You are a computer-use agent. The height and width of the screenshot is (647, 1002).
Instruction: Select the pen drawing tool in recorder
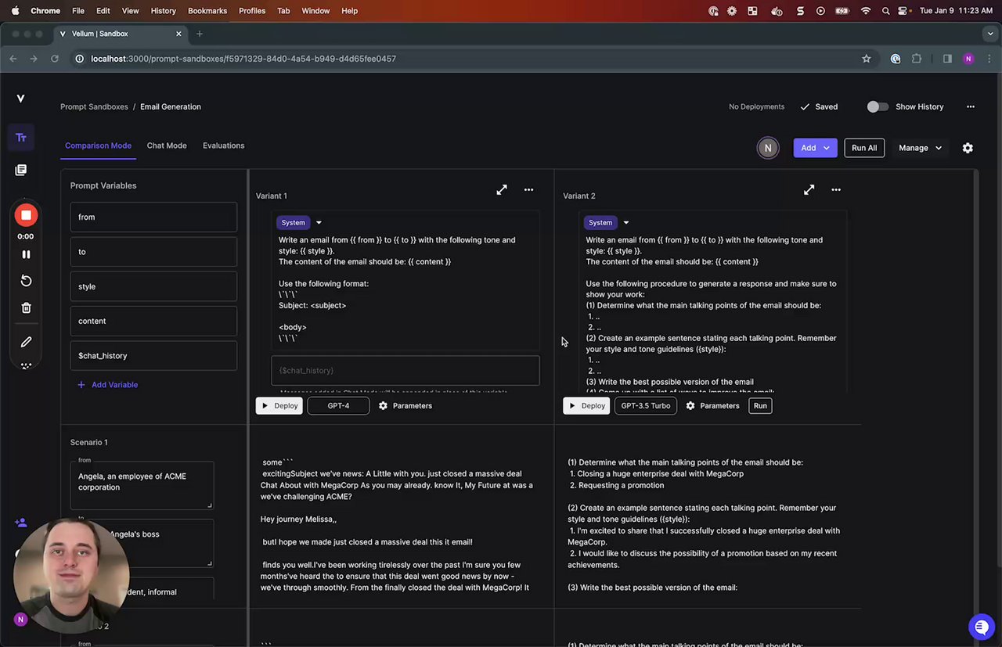(26, 342)
